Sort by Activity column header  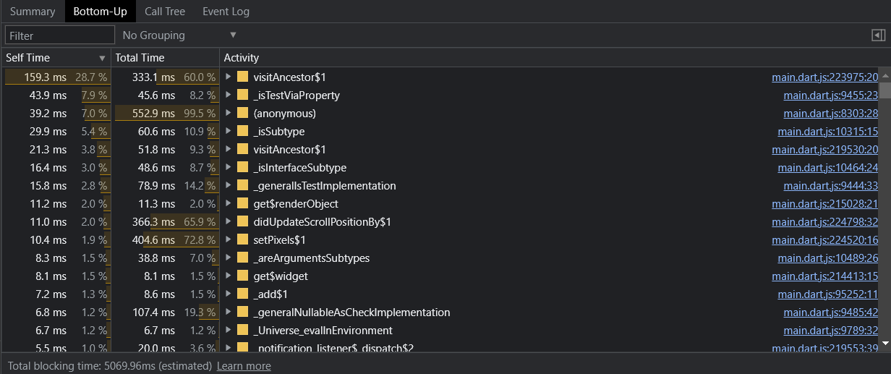pos(555,58)
